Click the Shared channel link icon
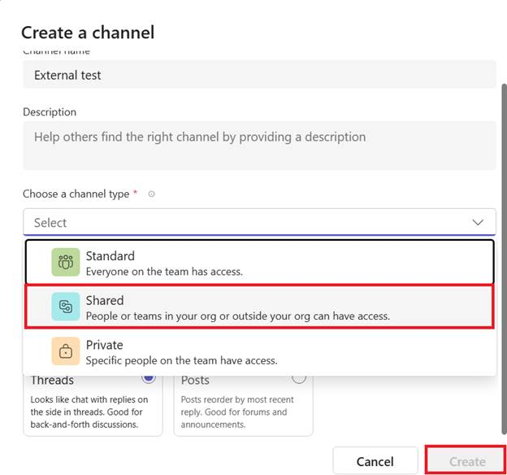 (x=66, y=307)
